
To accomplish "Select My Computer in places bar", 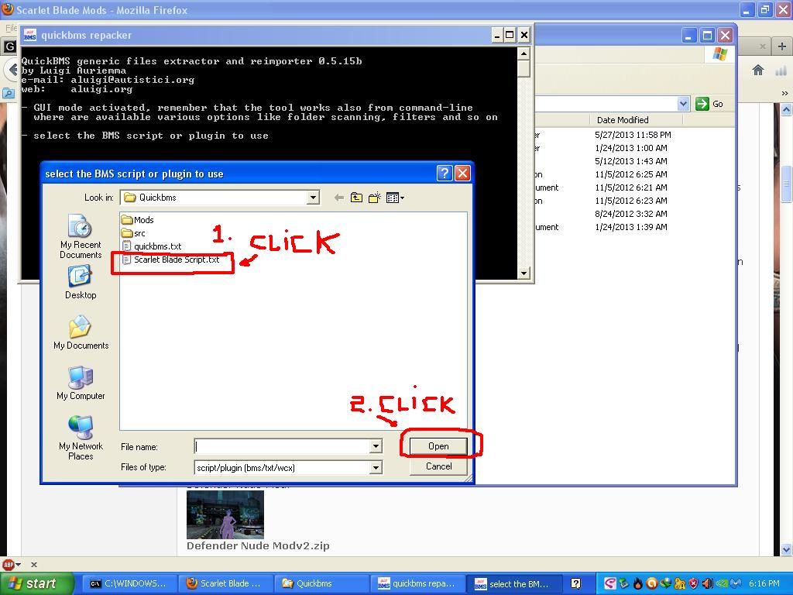I will click(81, 383).
